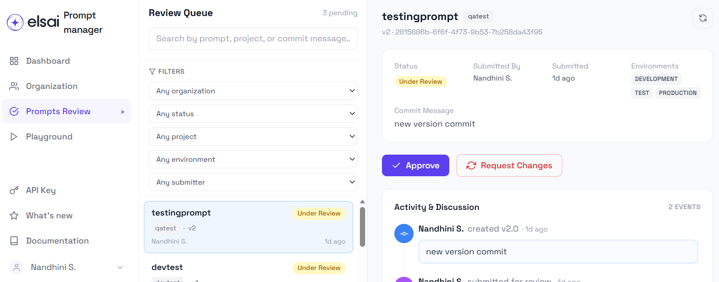Select the devtest queue card
This screenshot has width=719, height=282.
click(x=248, y=269)
